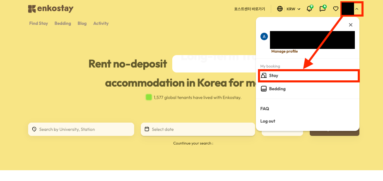383x181 pixels.
Task: Open FAQ from the profile menu
Action: (265, 109)
